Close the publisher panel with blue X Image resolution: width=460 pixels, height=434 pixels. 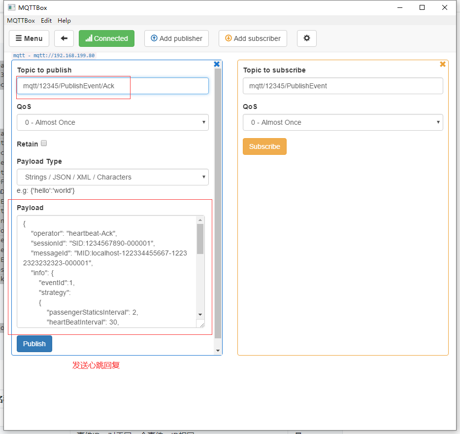pos(217,64)
